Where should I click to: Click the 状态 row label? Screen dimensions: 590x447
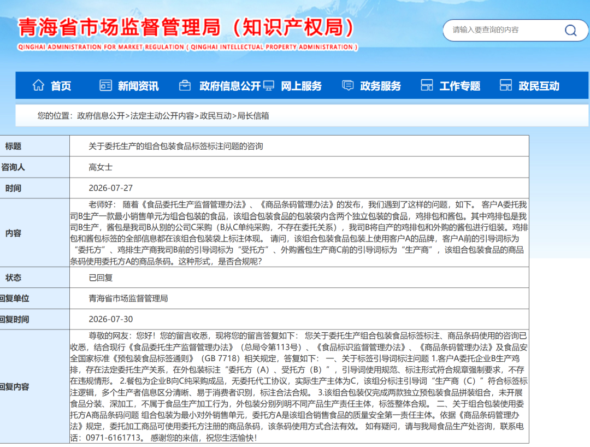click(x=13, y=278)
